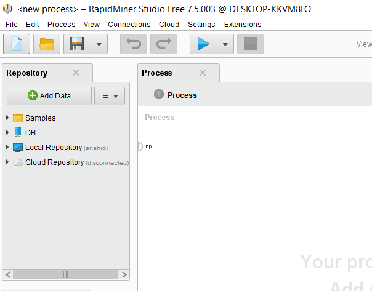Stop the process with the gray square button
This screenshot has width=372, height=291.
(251, 44)
